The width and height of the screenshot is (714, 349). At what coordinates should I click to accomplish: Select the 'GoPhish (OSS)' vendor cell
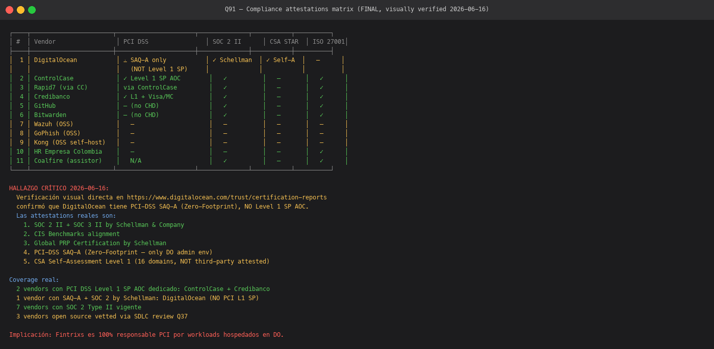[57, 133]
